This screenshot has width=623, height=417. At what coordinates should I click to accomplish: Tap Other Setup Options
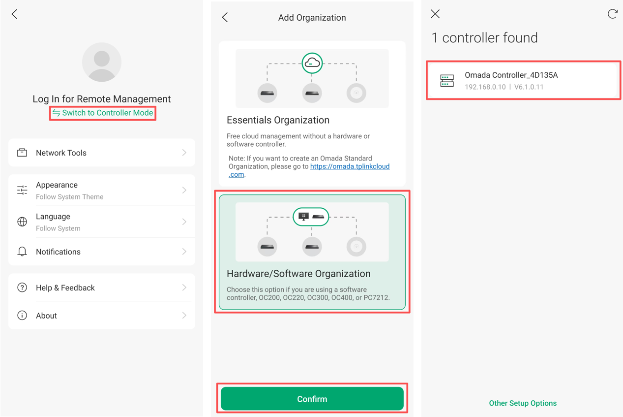(523, 403)
